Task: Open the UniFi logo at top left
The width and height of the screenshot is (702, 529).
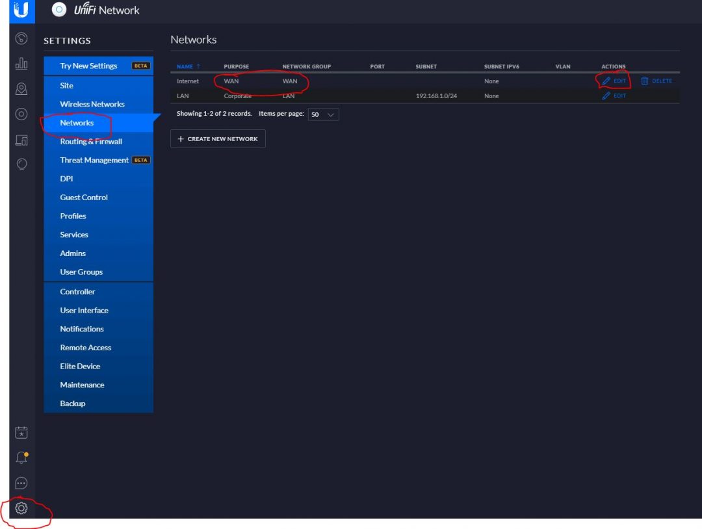Action: [x=20, y=10]
